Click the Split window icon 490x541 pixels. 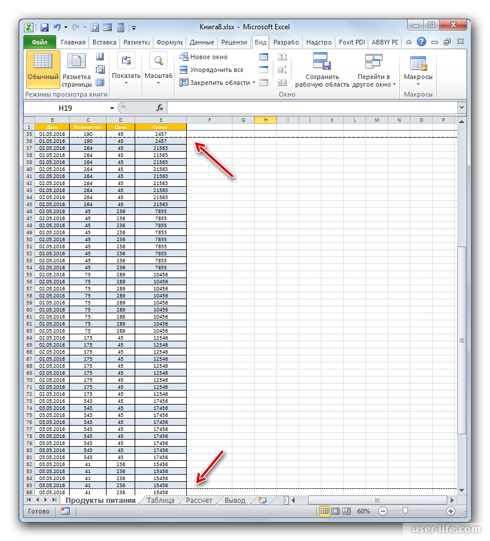[263, 57]
